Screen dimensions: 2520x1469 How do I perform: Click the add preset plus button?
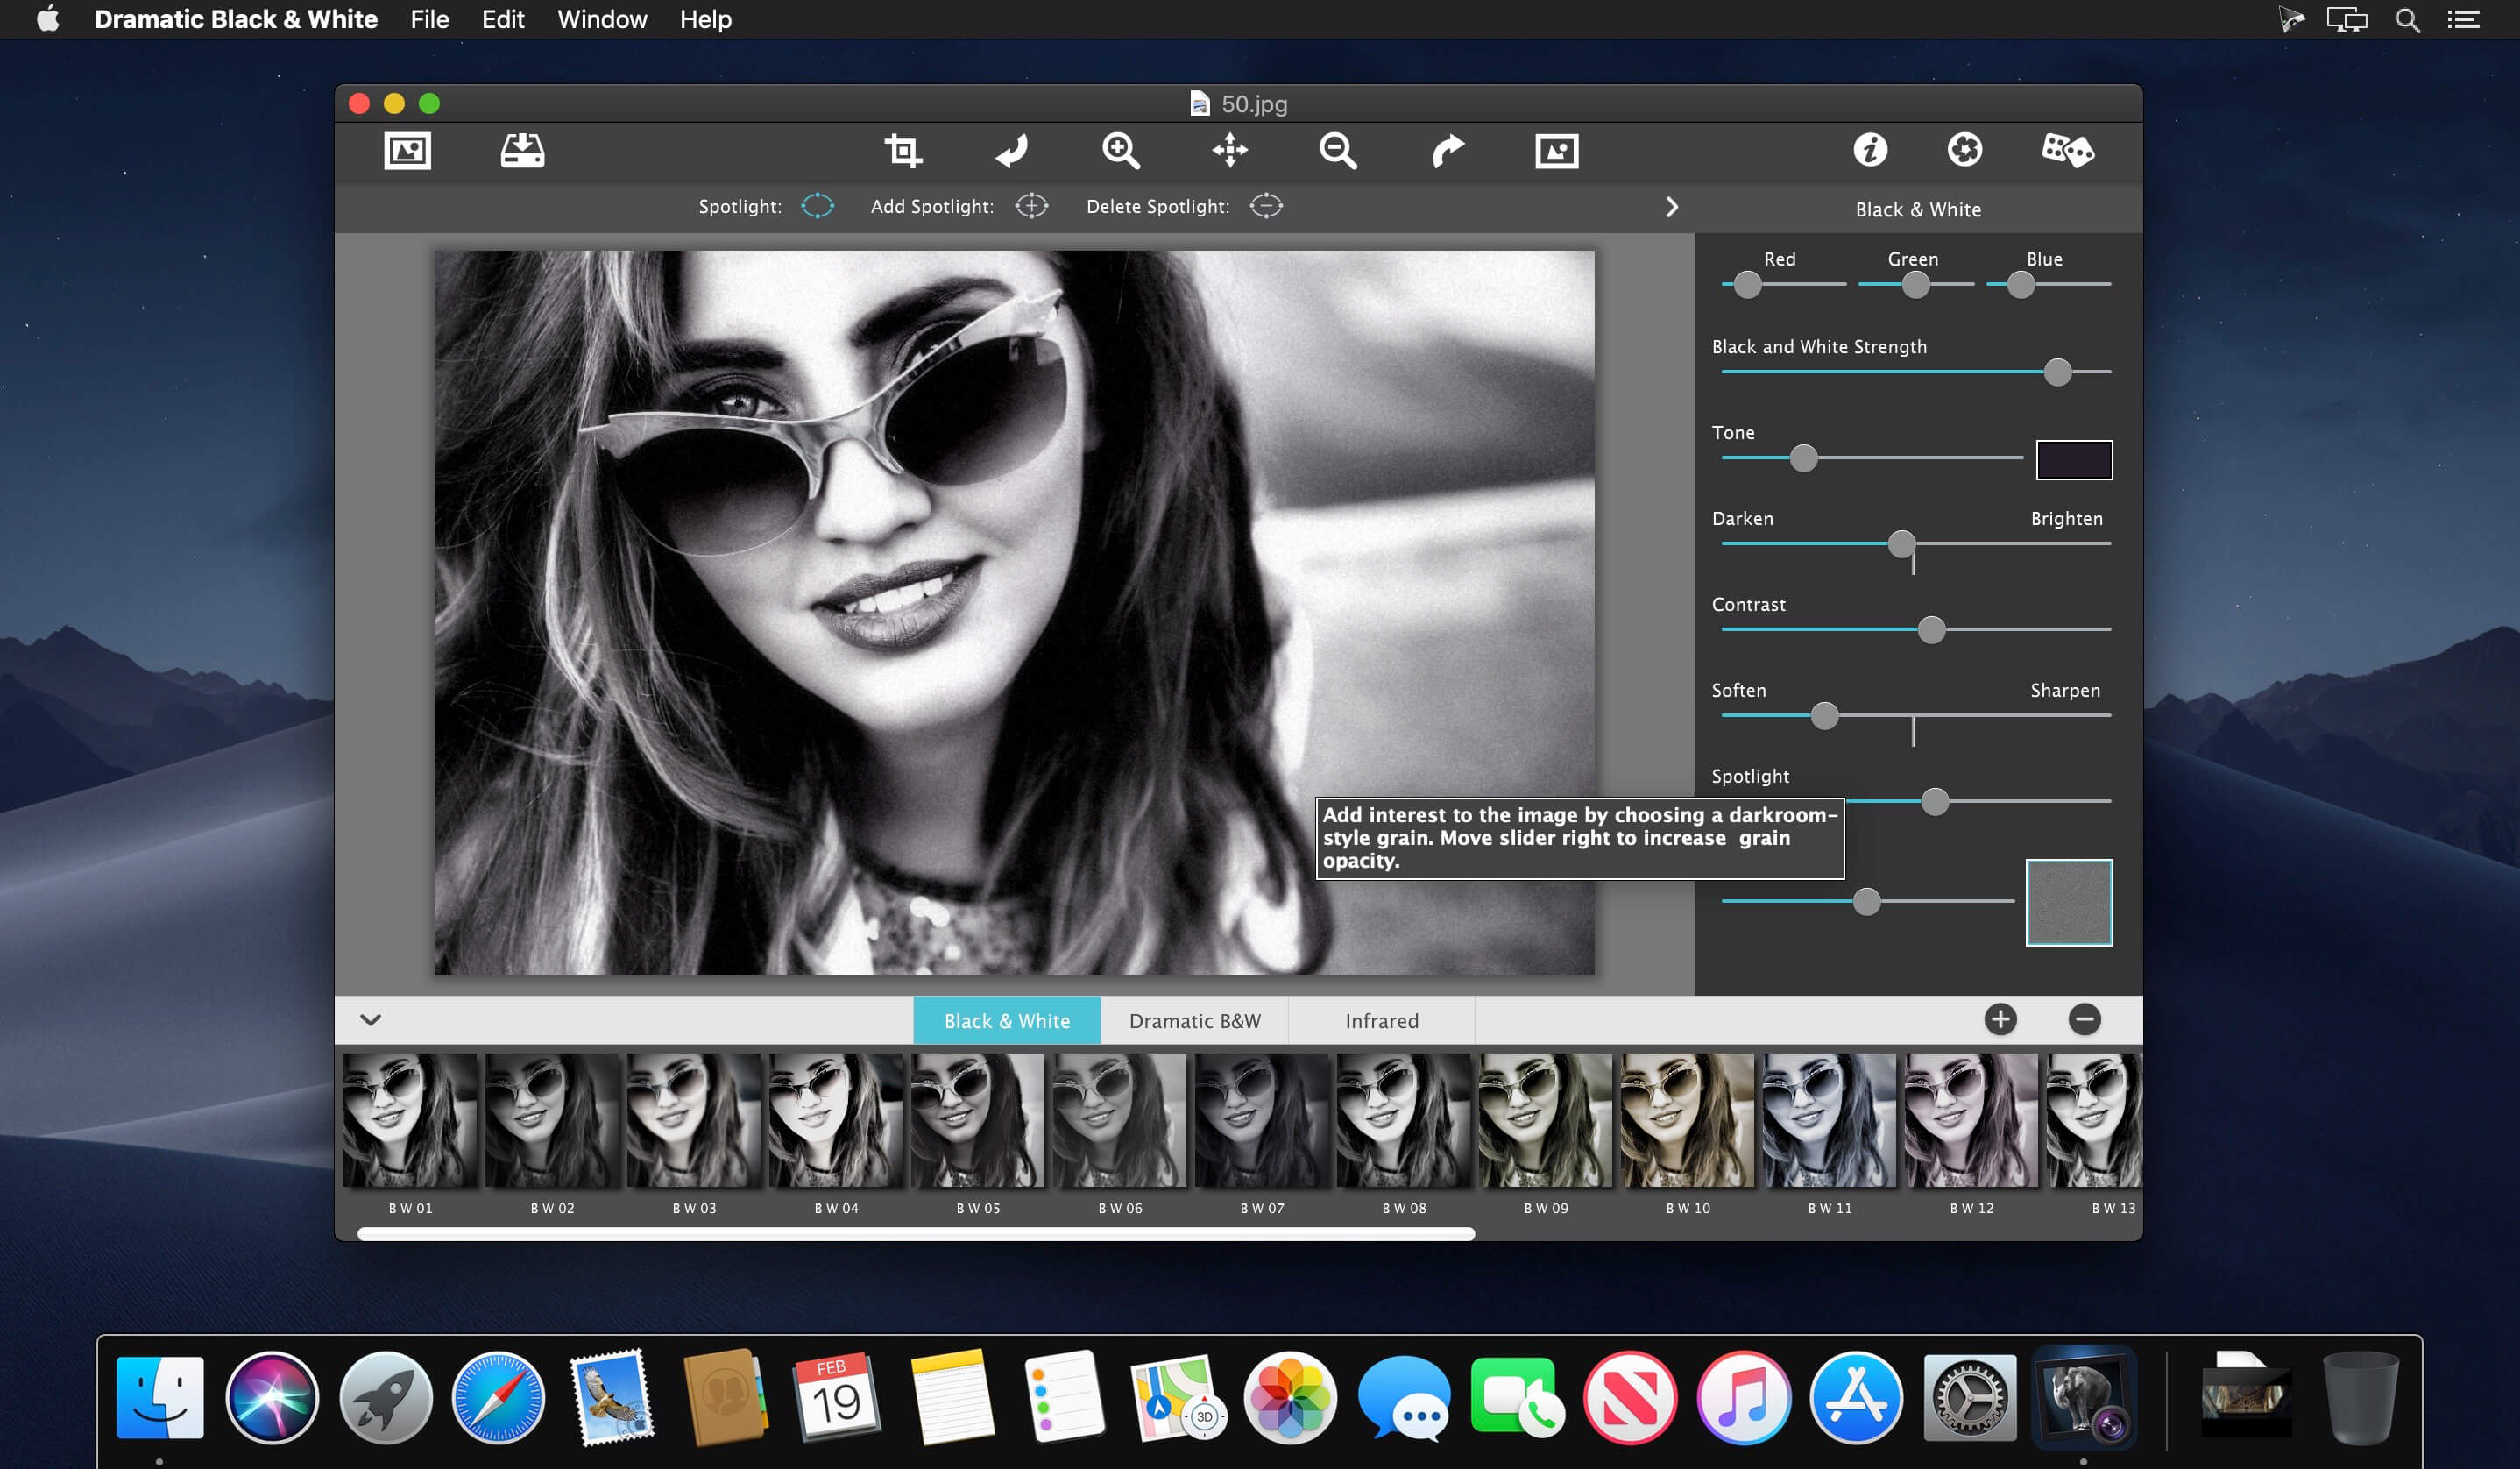pyautogui.click(x=2000, y=1020)
